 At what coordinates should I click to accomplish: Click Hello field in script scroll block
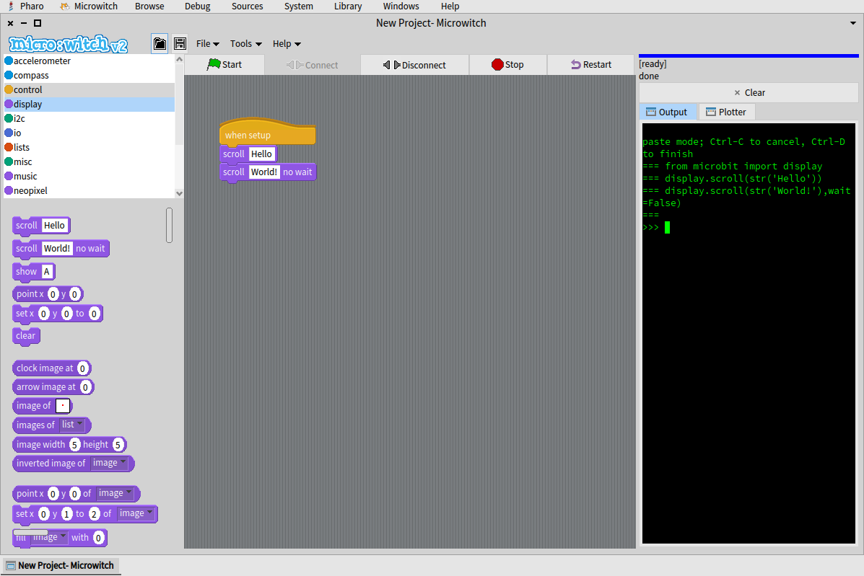pos(261,154)
